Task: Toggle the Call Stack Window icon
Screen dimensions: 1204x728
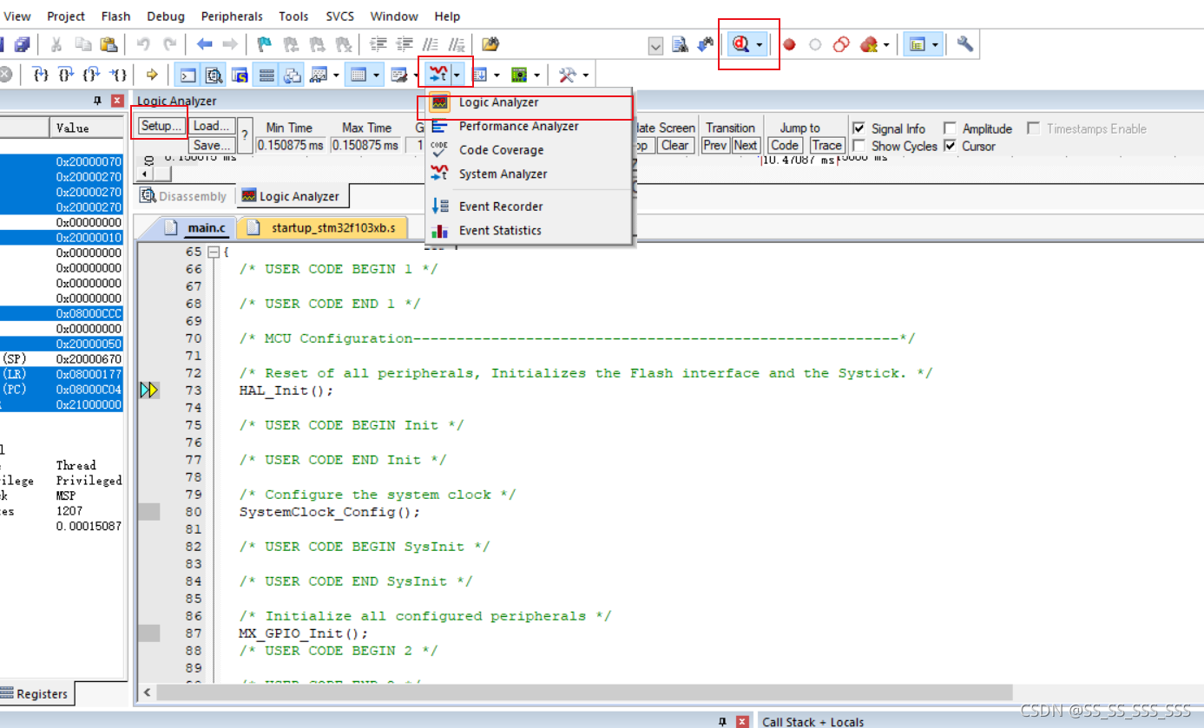Action: point(292,75)
